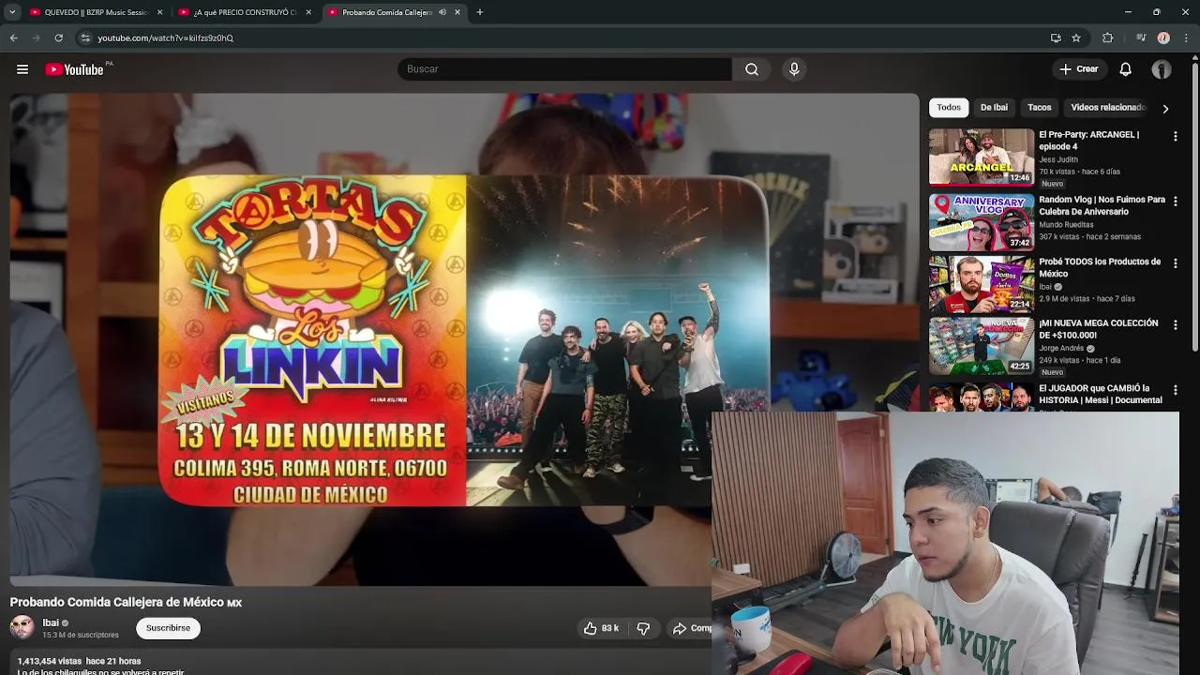Select the Todos filter chip
Screen dimensions: 1200x675
(949, 108)
